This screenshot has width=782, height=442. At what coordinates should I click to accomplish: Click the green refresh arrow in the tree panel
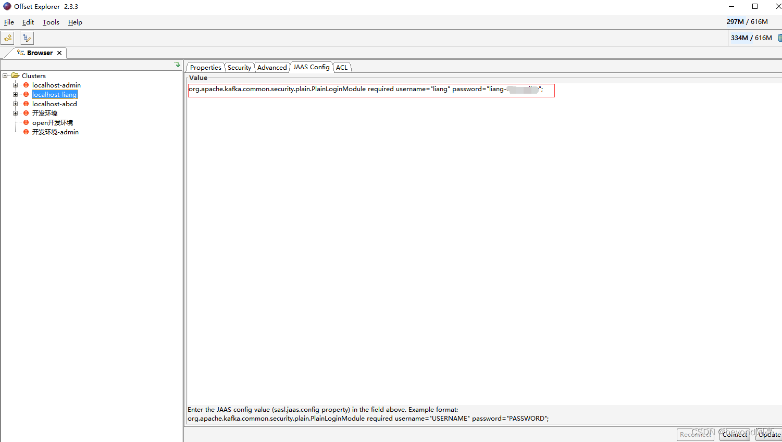[x=178, y=65]
